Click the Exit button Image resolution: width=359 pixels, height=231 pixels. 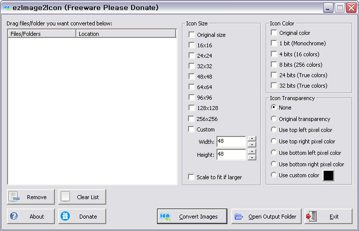[x=328, y=216]
